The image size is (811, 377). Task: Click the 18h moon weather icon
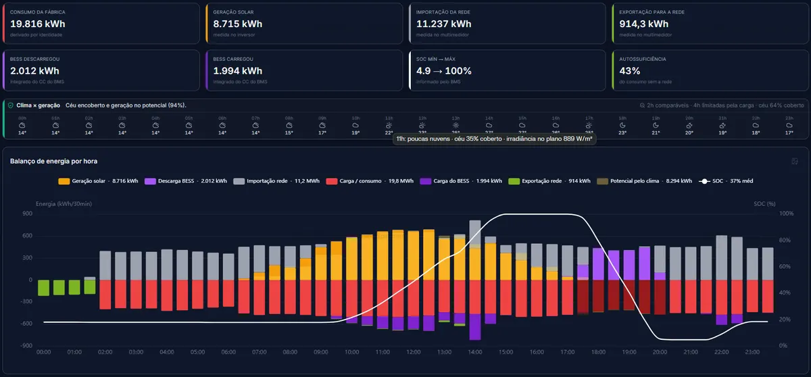pos(622,125)
